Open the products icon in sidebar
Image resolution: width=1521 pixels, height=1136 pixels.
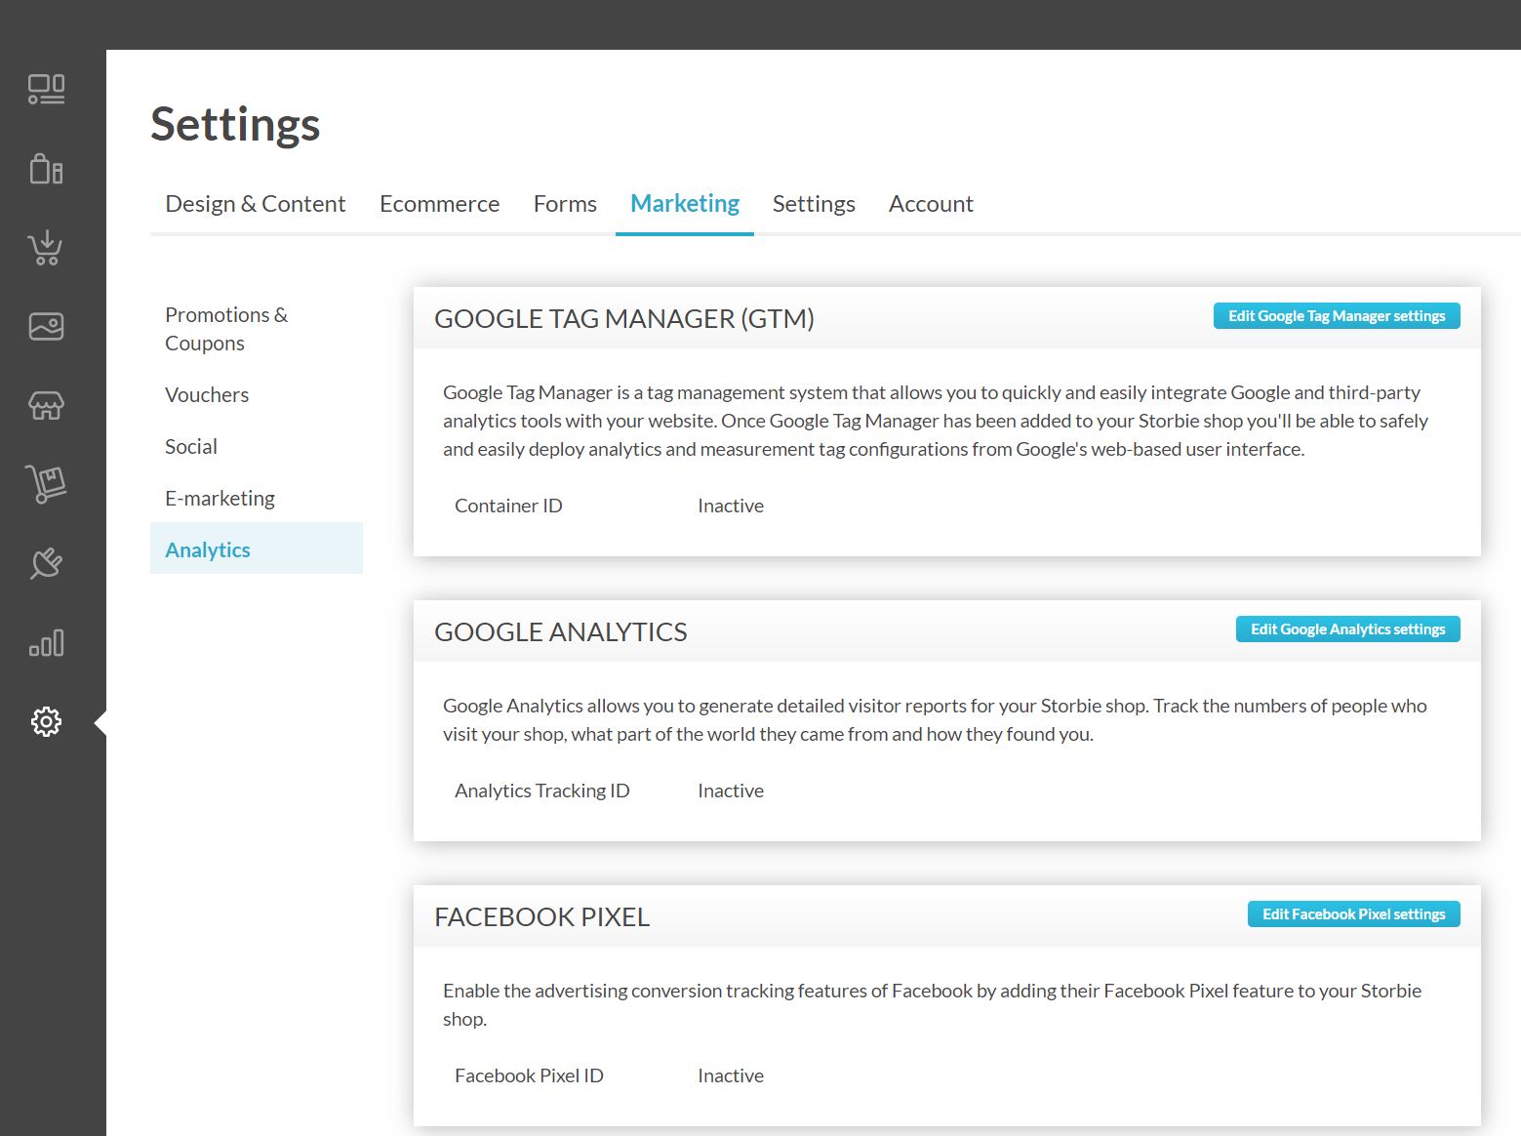tap(46, 169)
